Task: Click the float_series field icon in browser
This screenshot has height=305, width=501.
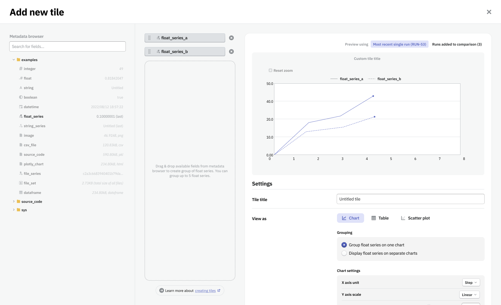Action: click(x=21, y=116)
